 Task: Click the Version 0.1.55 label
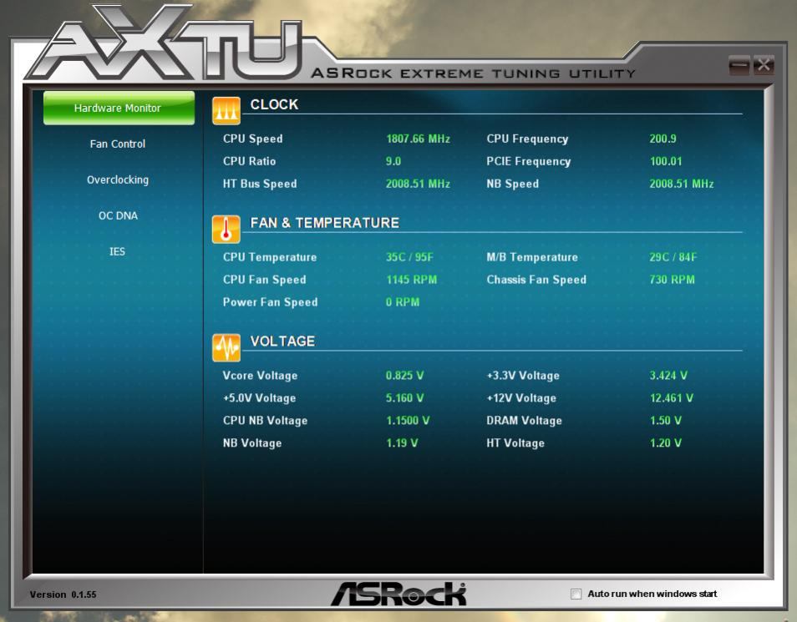pyautogui.click(x=63, y=594)
